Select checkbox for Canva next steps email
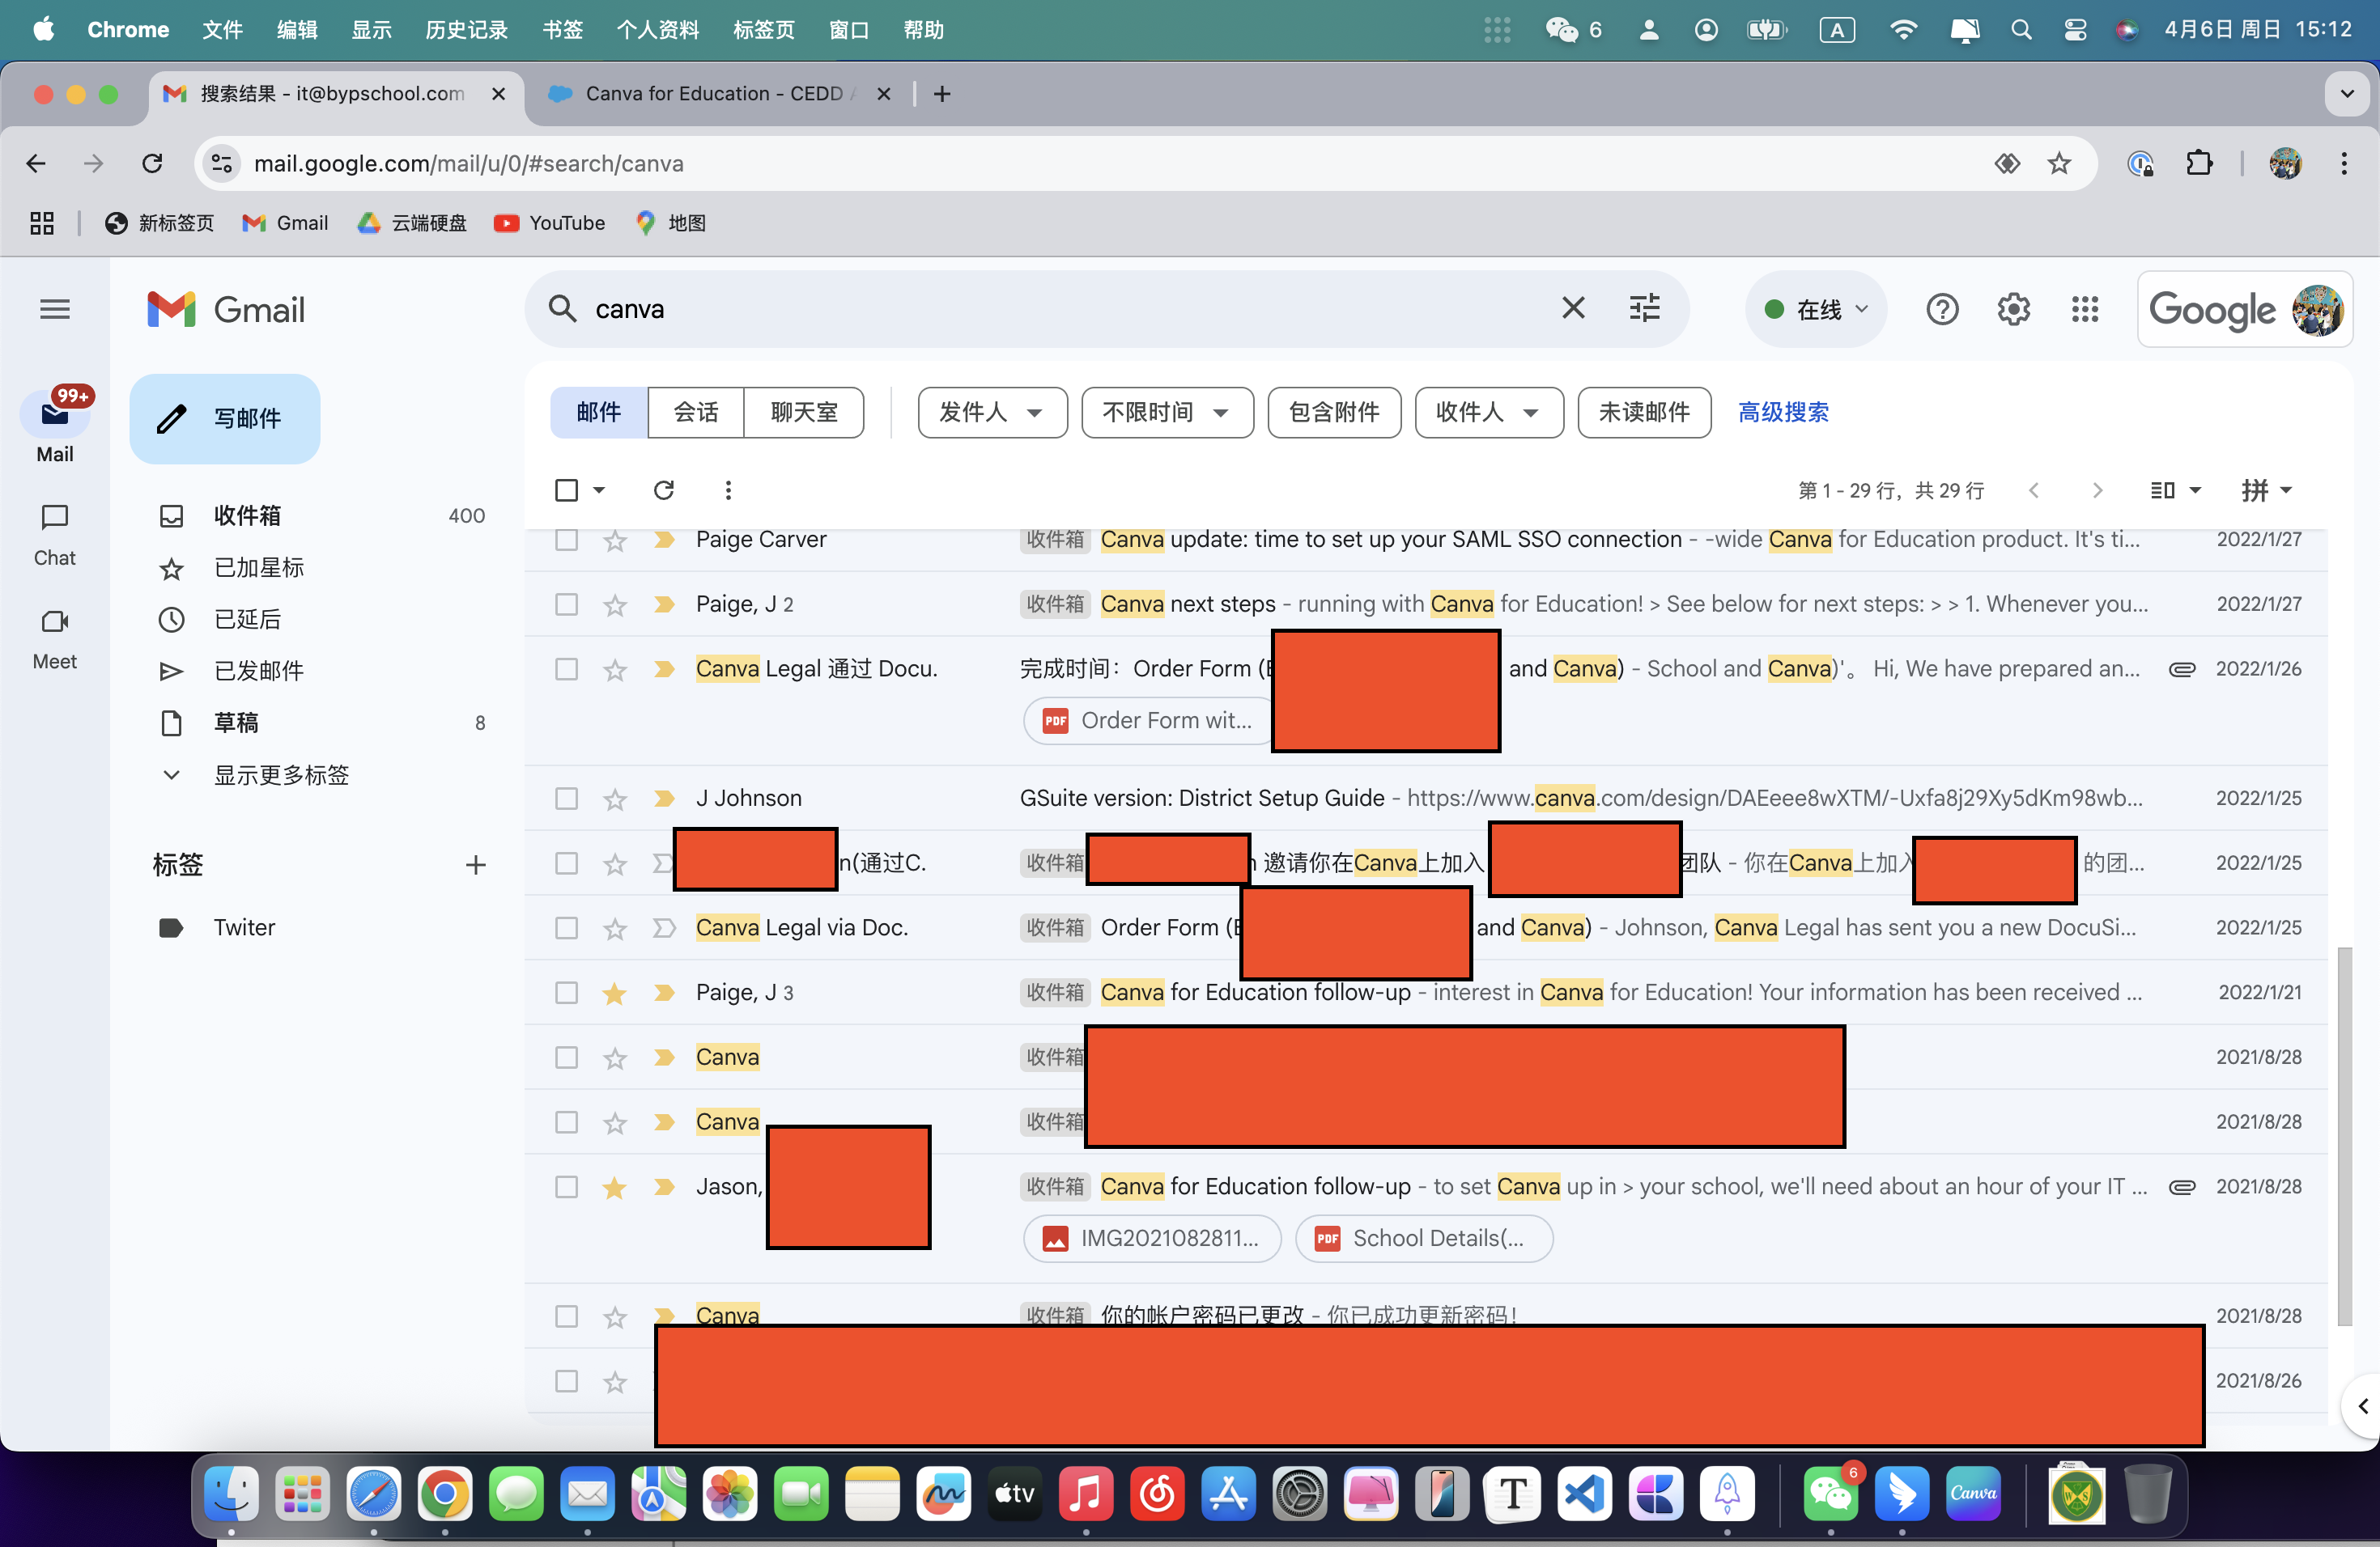Viewport: 2380px width, 1547px height. [x=567, y=604]
